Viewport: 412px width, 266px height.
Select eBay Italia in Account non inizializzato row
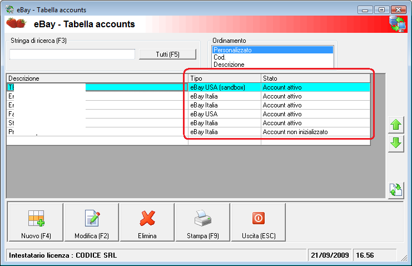click(x=225, y=132)
